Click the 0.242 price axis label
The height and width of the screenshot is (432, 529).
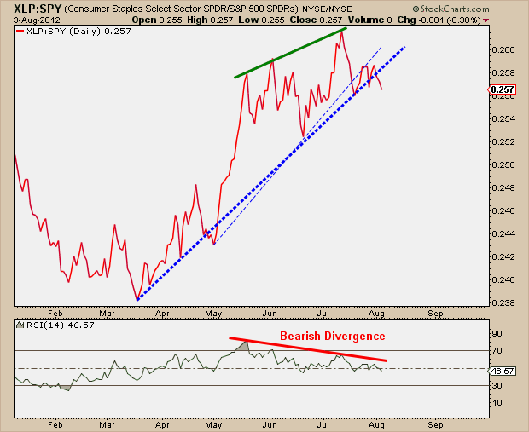503,256
